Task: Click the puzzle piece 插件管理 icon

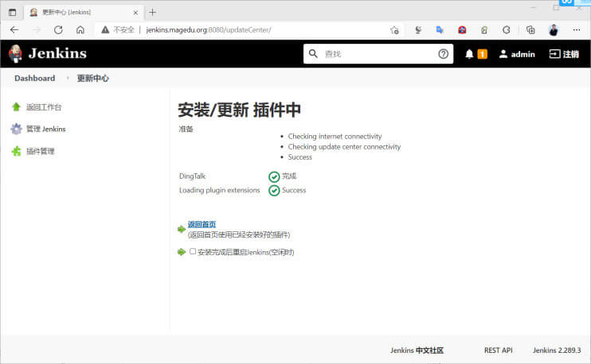Action: (16, 151)
